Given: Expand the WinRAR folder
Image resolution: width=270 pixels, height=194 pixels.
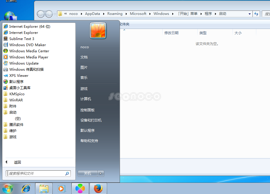Looking at the screenshot, I should click(x=16, y=100).
